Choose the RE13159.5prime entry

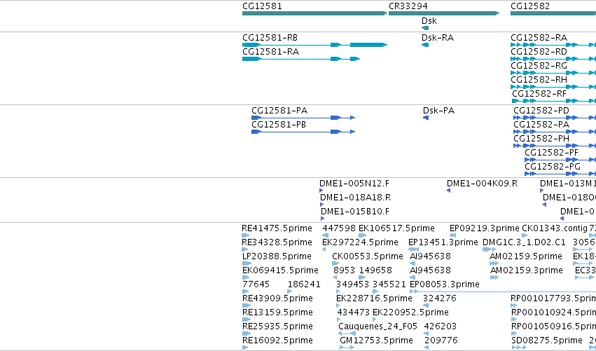click(277, 312)
